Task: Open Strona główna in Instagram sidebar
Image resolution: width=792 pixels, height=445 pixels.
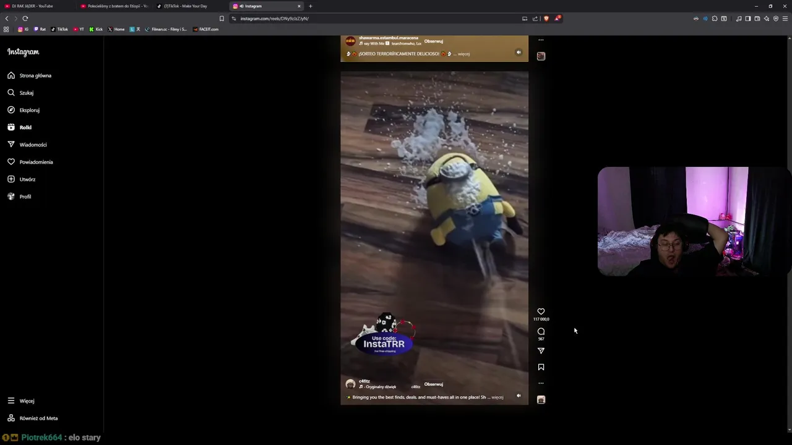Action: 30,75
